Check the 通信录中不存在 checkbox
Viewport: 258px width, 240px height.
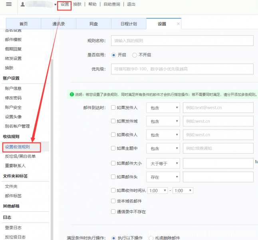tap(113, 212)
